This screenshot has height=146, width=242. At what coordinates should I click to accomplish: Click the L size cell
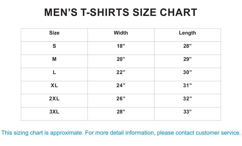pyautogui.click(x=54, y=72)
